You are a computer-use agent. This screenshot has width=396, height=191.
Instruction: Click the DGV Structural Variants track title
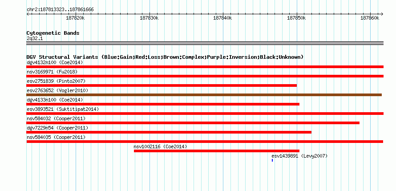point(165,57)
